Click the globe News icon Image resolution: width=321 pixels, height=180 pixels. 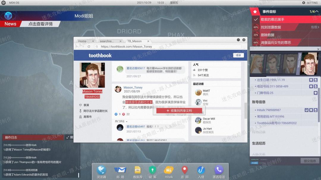coord(8,16)
